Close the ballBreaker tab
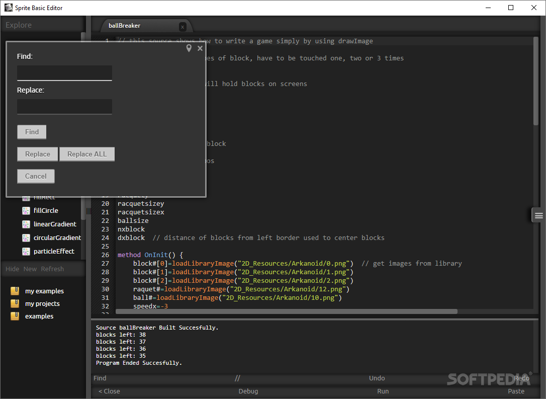This screenshot has width=546, height=399. 183,27
